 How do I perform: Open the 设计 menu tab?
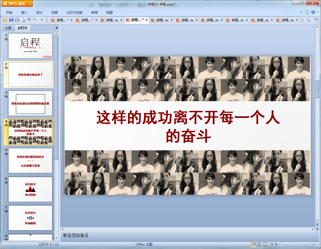pos(39,12)
